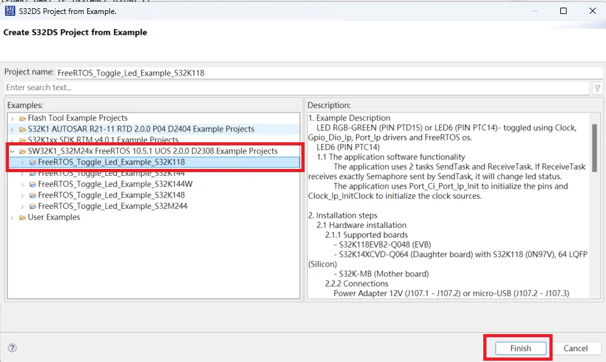606x362 pixels.
Task: Click the S32DS application icon in title bar
Action: tap(10, 11)
